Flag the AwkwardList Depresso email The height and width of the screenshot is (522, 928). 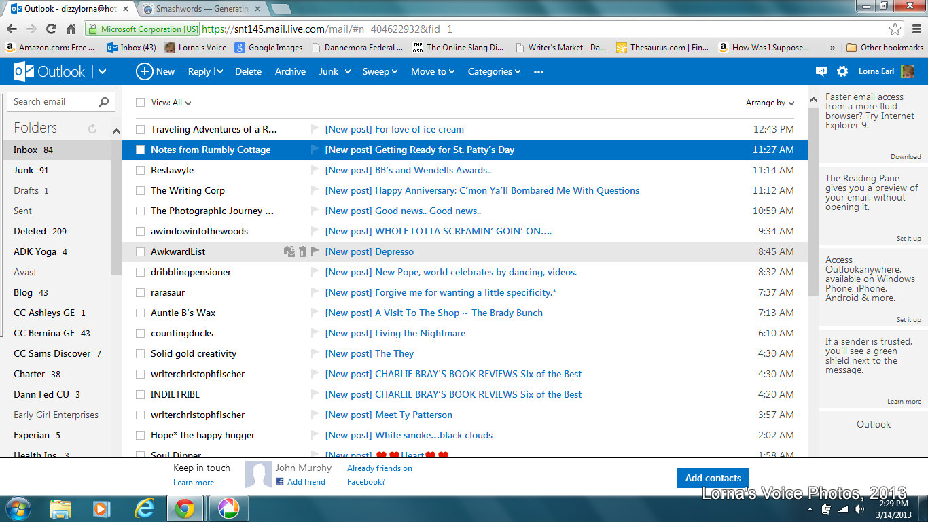(x=315, y=251)
